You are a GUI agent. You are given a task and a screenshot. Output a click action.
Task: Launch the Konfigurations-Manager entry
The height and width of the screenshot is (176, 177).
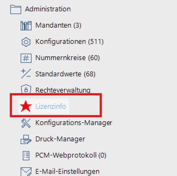pyautogui.click(x=74, y=123)
